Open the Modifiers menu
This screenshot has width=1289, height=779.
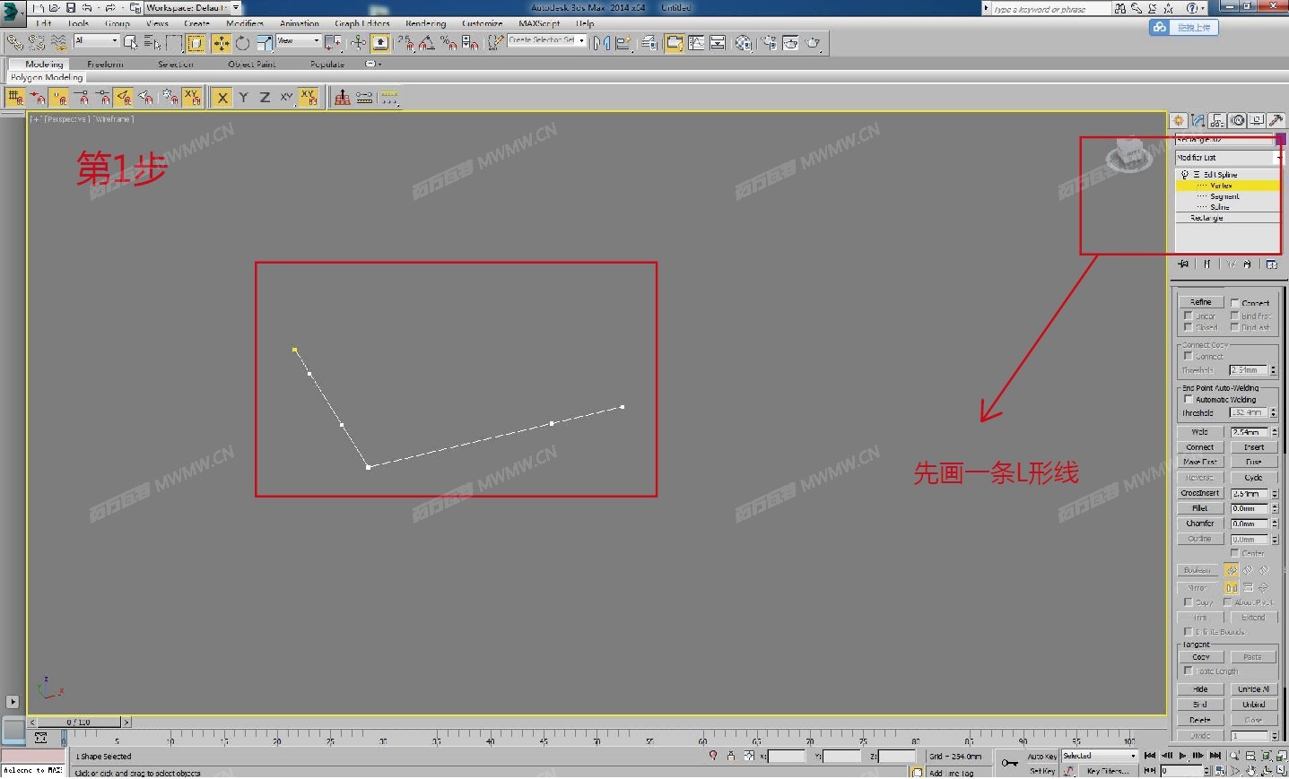(245, 24)
